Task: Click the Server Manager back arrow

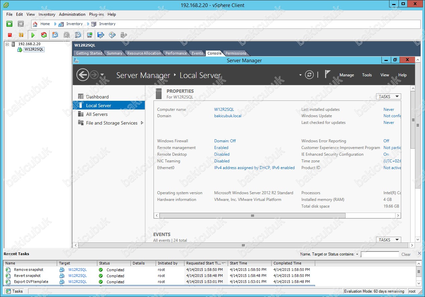Action: point(82,75)
